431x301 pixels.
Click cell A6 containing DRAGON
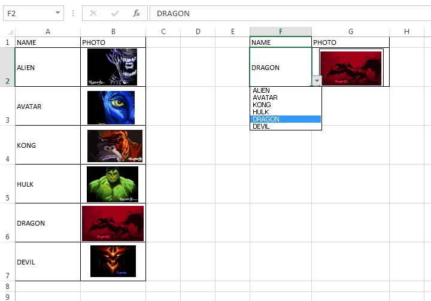point(48,223)
